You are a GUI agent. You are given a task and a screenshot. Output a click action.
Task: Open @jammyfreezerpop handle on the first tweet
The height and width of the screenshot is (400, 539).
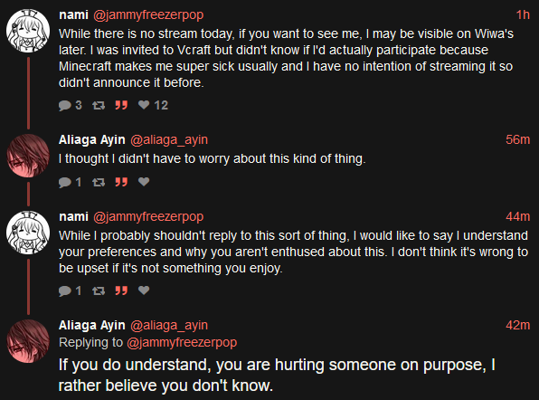click(148, 15)
